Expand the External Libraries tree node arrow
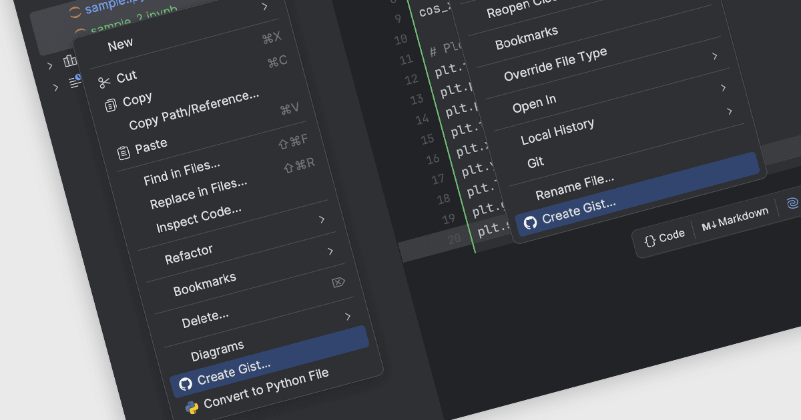This screenshot has width=801, height=420. pyautogui.click(x=49, y=65)
